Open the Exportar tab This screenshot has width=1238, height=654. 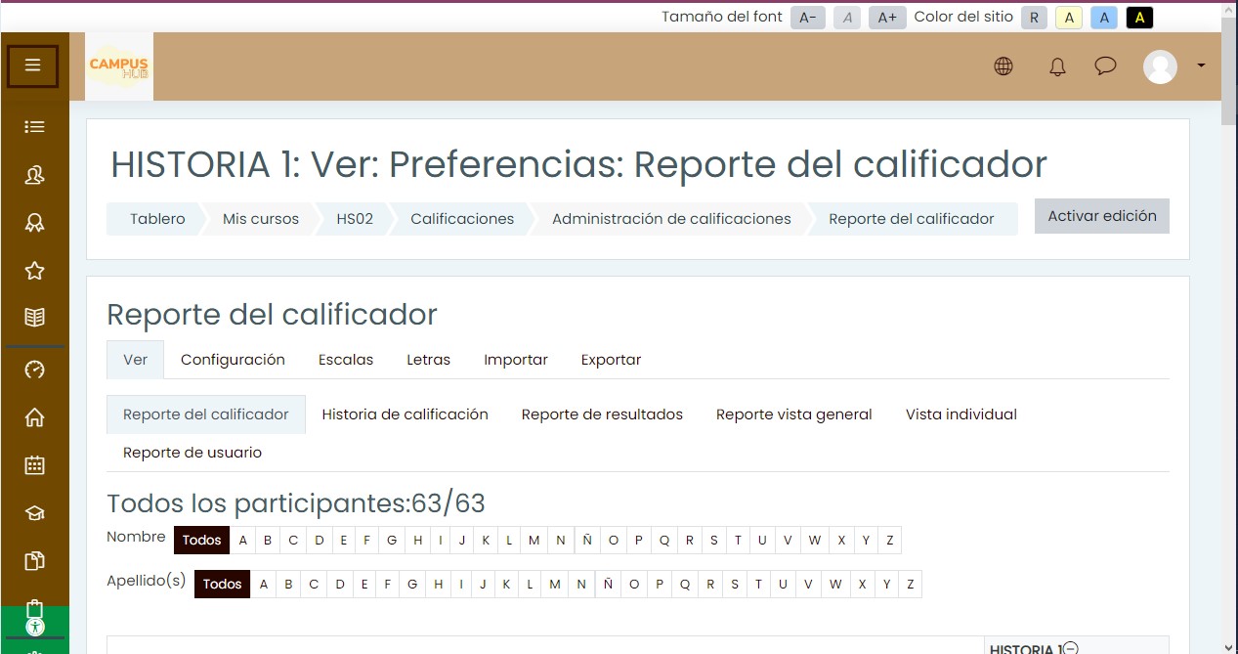(x=611, y=360)
